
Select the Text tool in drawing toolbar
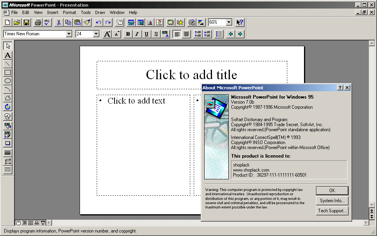8,55
